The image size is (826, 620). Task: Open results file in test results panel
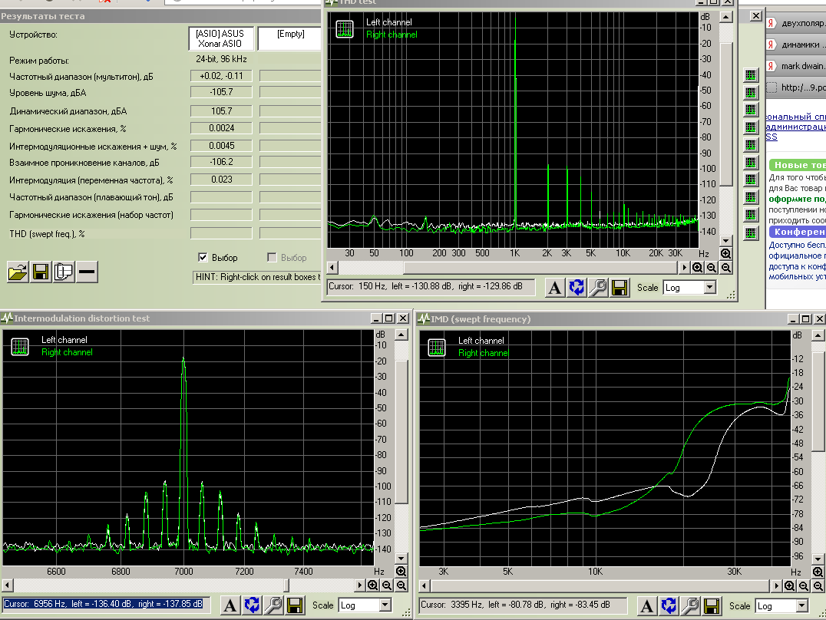[18, 272]
